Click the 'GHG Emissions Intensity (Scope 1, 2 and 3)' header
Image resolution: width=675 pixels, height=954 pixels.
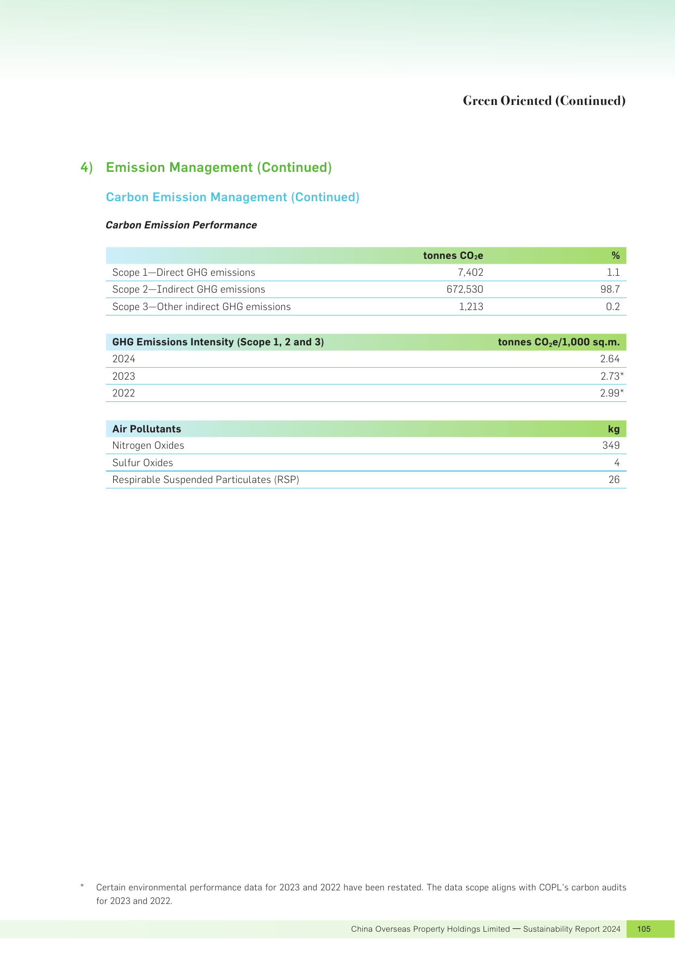pyautogui.click(x=218, y=342)
